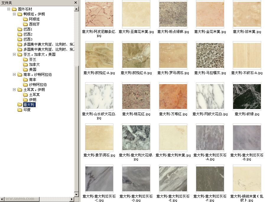Select thumbnail 意大利-纹绿.jpg
This screenshot has width=265, height=202.
247,97
